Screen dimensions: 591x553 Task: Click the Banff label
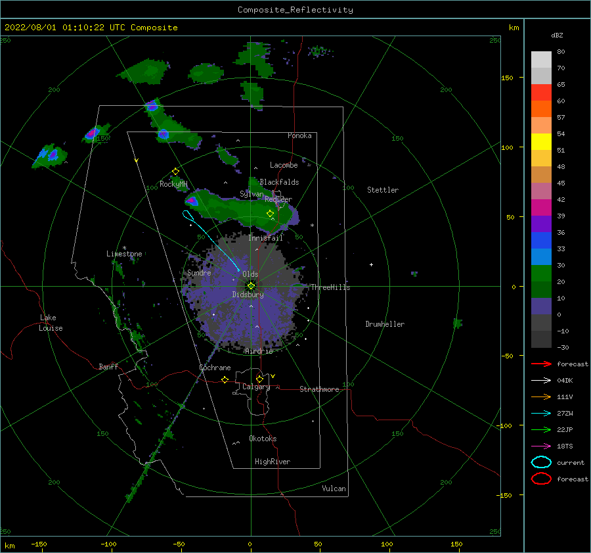[x=108, y=367]
